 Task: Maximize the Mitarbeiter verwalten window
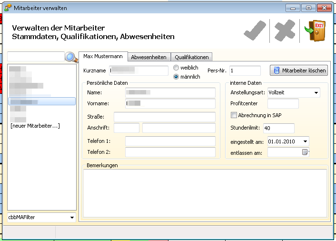[x=308, y=8]
